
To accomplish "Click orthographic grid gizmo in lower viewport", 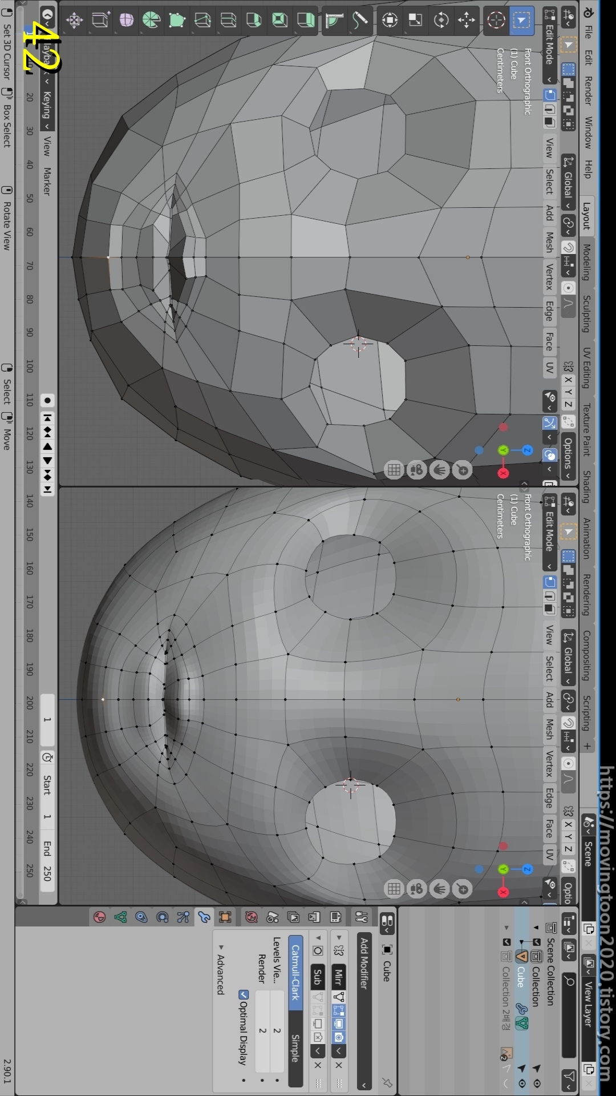I will coord(394,889).
